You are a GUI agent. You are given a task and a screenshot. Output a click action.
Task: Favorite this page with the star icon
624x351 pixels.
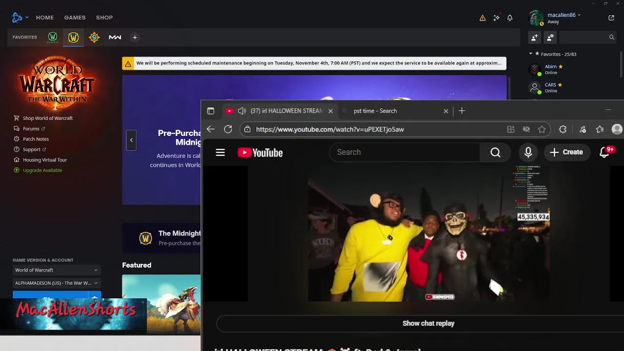click(542, 129)
